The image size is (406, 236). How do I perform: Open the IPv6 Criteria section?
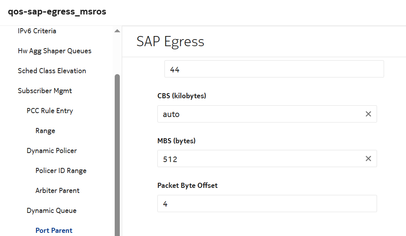(37, 31)
